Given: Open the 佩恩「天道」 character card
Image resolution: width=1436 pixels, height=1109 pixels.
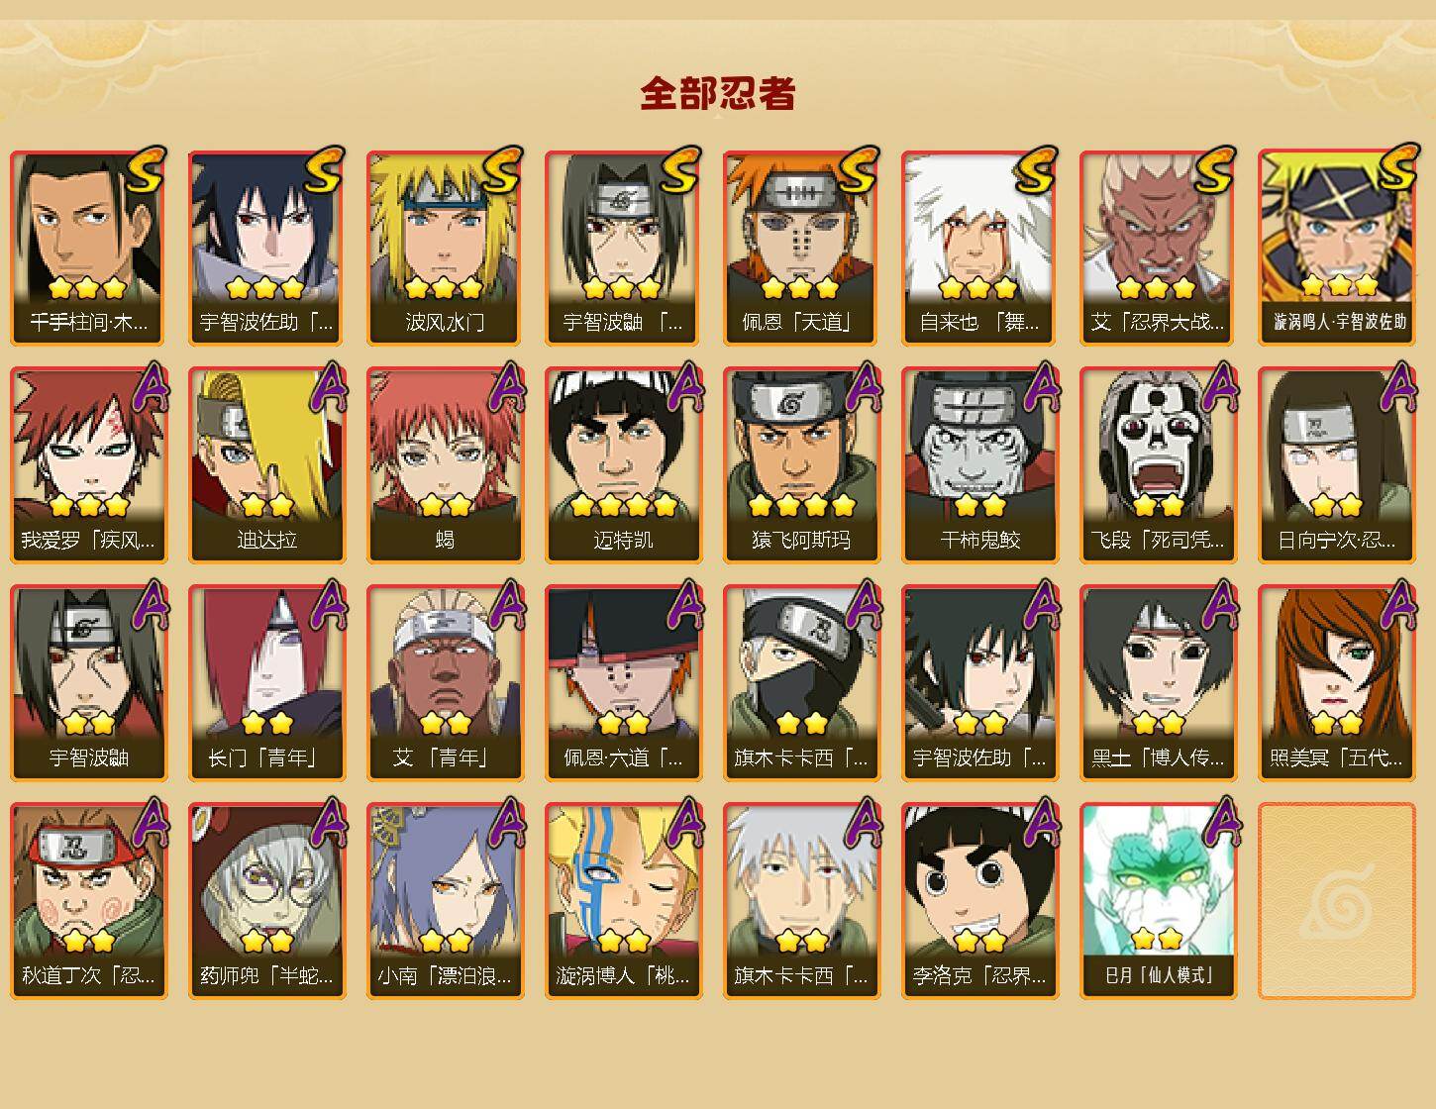Looking at the screenshot, I should [x=801, y=248].
